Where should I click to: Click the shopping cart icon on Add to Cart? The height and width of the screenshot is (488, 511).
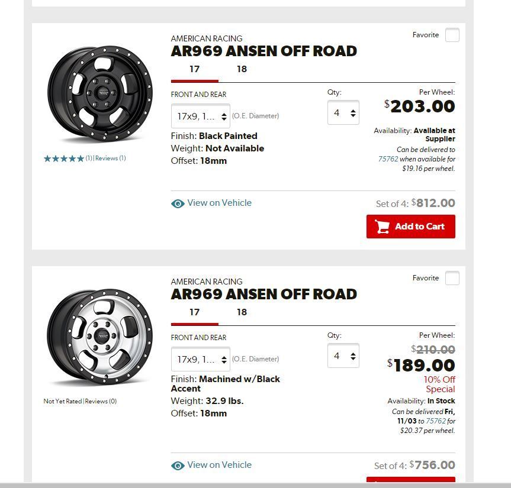tap(383, 227)
